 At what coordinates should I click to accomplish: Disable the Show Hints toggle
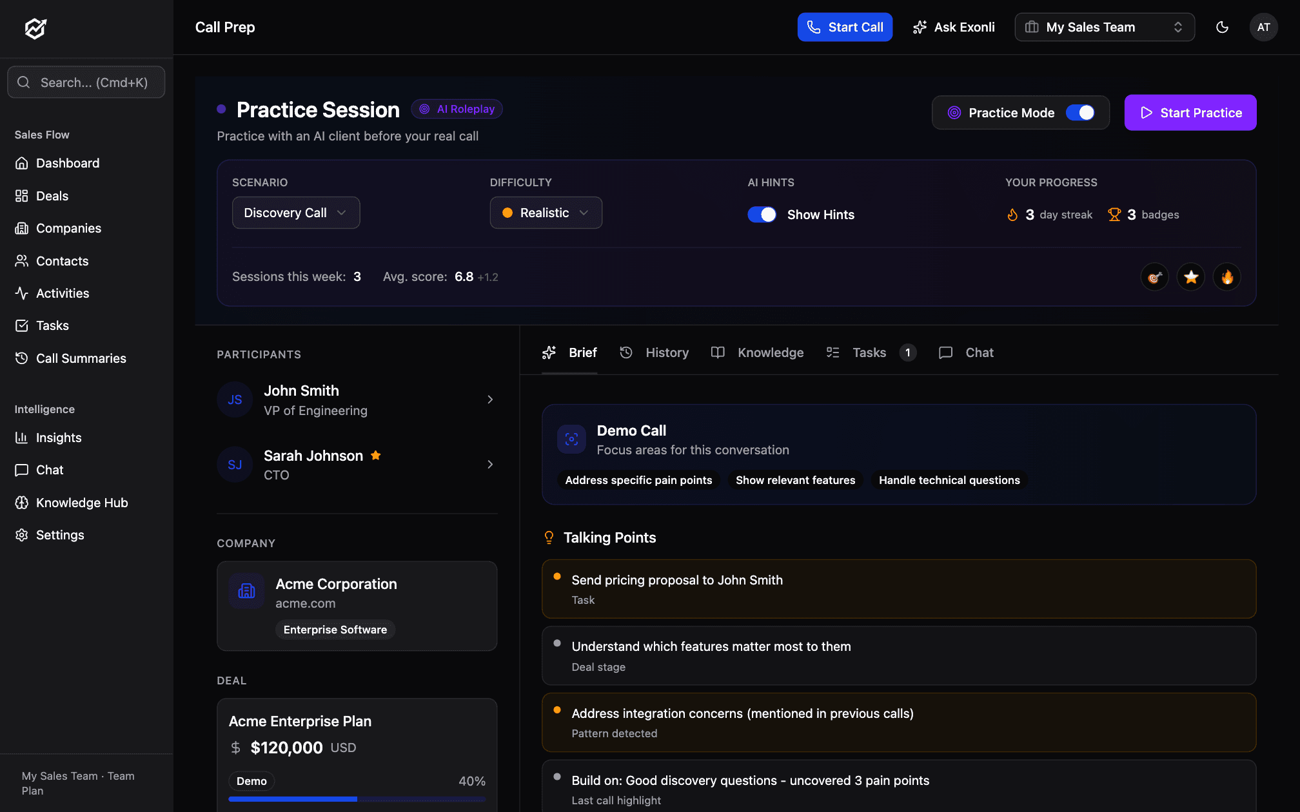pyautogui.click(x=762, y=215)
